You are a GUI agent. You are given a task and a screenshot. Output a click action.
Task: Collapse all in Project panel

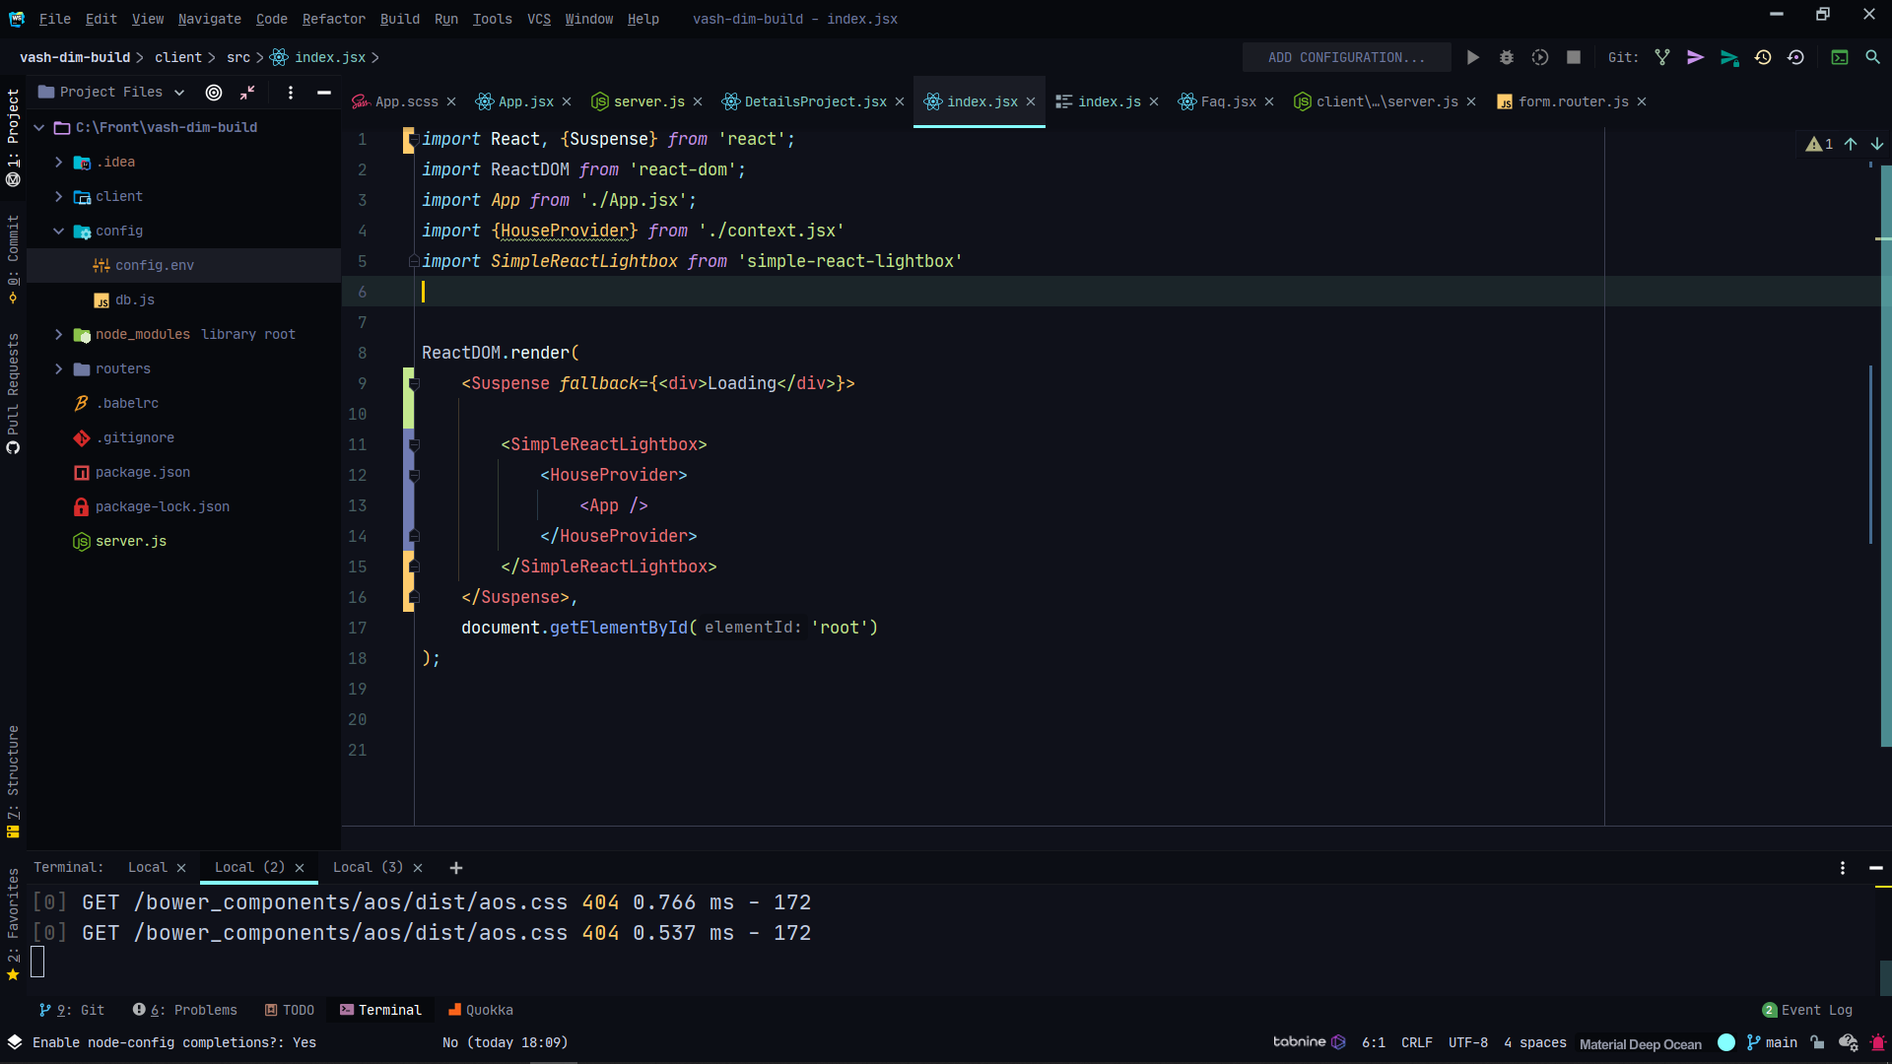pyautogui.click(x=247, y=92)
